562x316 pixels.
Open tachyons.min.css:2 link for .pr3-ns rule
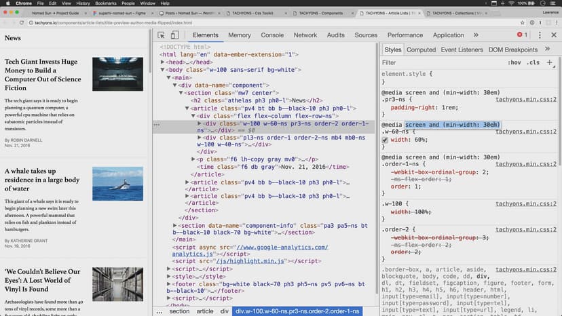pyautogui.click(x=526, y=99)
